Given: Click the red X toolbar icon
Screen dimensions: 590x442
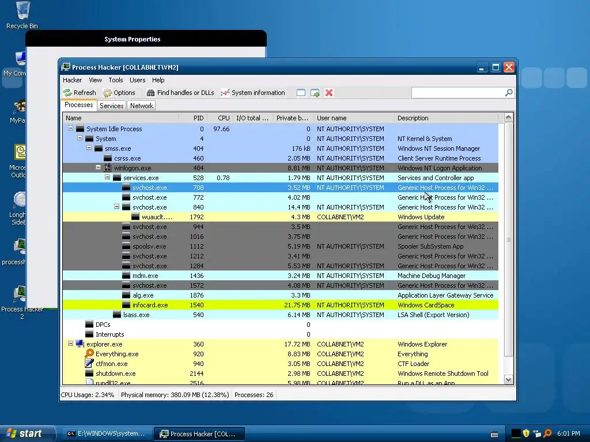Looking at the screenshot, I should click(329, 93).
